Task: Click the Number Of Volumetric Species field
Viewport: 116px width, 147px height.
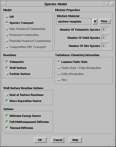Action: pyautogui.click(x=105, y=30)
